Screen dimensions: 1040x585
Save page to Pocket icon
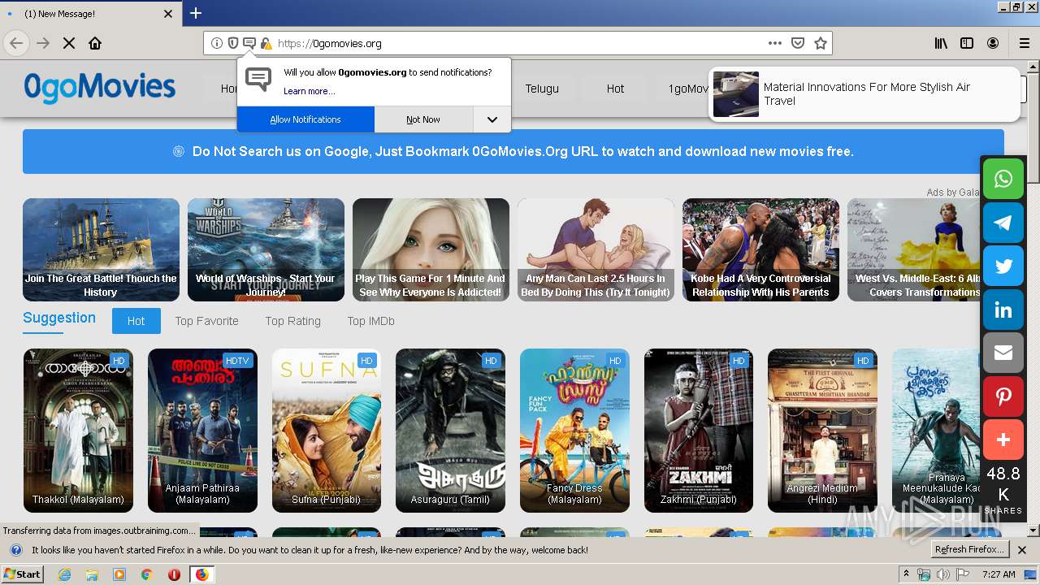click(x=798, y=43)
